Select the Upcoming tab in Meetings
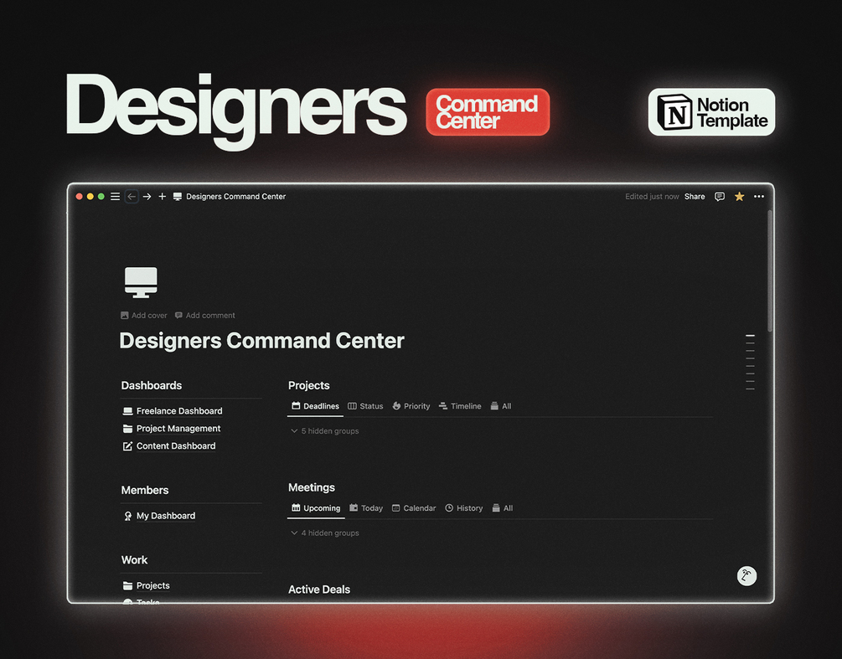 pos(316,508)
